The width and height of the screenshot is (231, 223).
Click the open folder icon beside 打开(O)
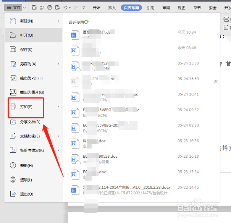(x=13, y=35)
